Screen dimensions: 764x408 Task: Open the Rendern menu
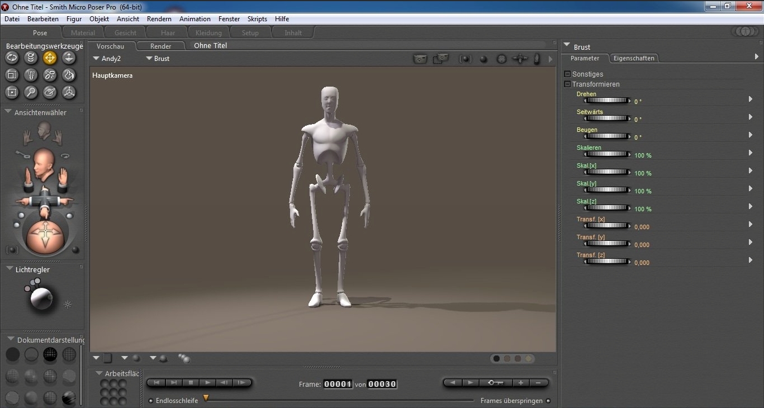click(159, 18)
